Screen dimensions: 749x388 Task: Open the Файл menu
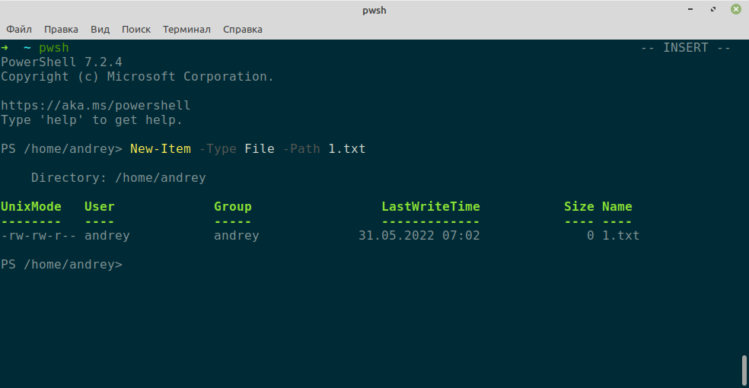(19, 29)
